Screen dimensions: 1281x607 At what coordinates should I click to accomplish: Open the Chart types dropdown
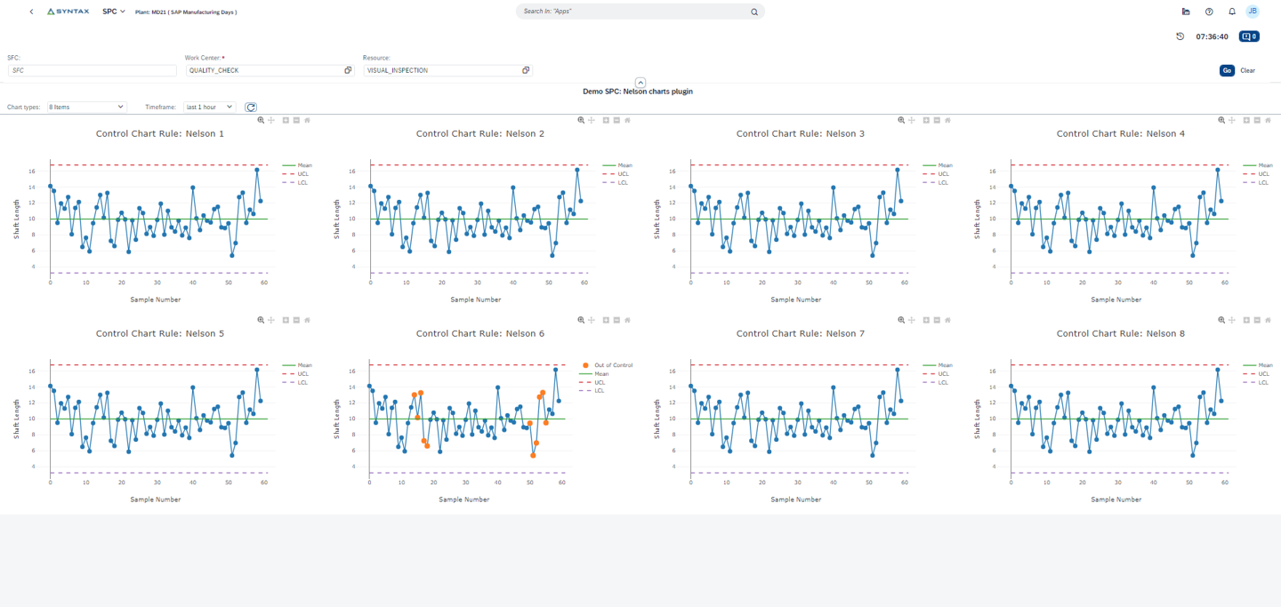[x=86, y=107]
